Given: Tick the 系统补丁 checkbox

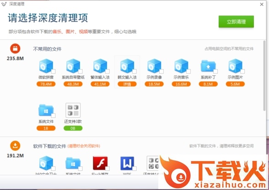Looking at the screenshot, I should 215,71.
